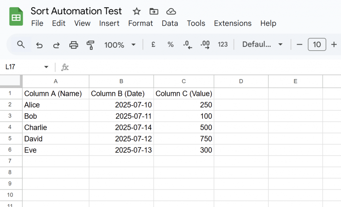The image size is (341, 207).
Task: Format as currency with pound icon
Action: [153, 45]
